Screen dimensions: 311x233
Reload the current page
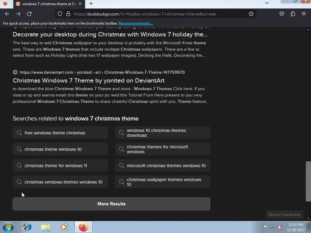coord(29,14)
